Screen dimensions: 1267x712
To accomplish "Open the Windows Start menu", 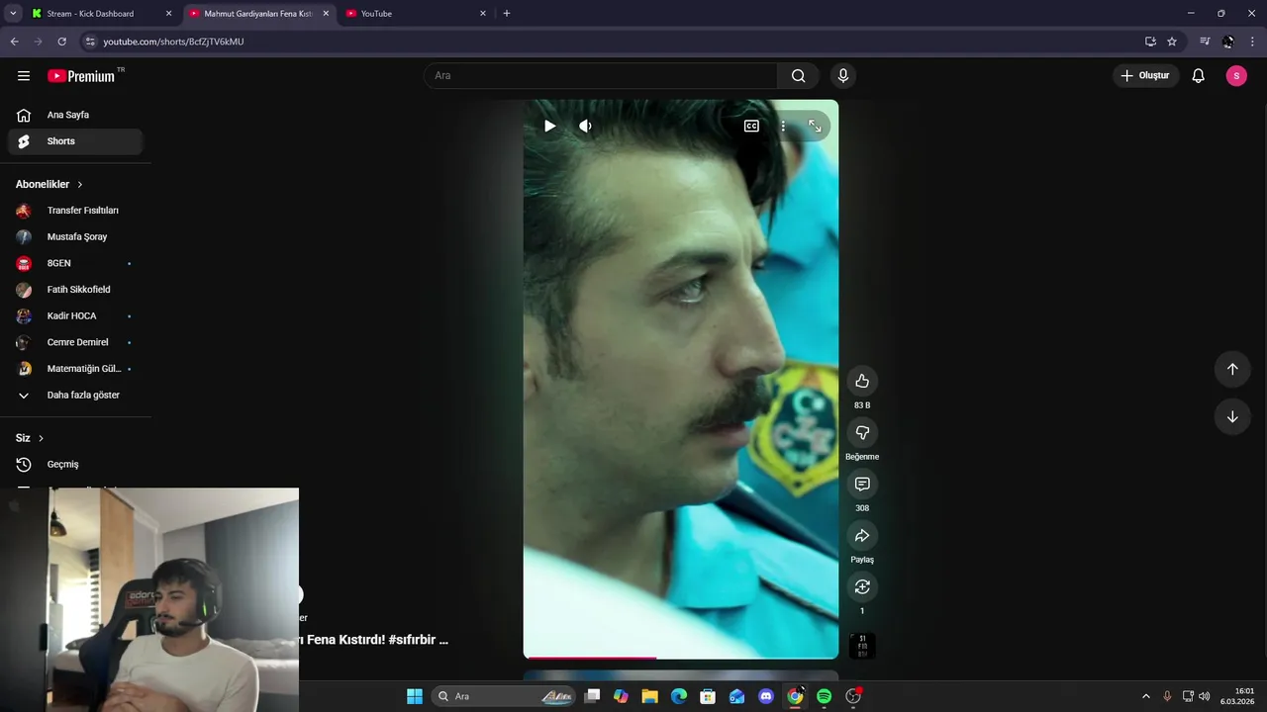I will coord(415,696).
